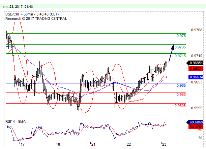
Task: Click the date axis label 18
Action: 58,144
